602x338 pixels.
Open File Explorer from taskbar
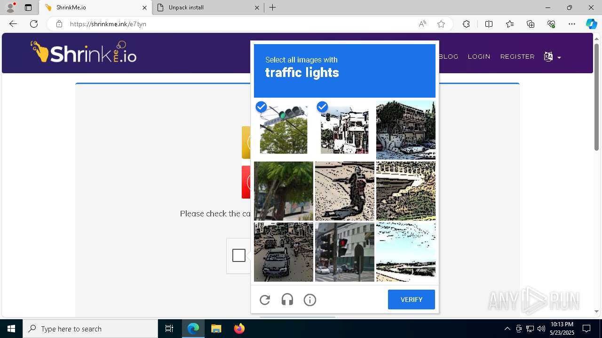[x=216, y=329]
